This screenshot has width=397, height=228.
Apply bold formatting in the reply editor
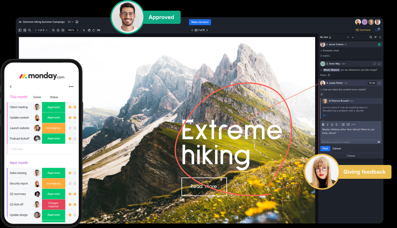(x=323, y=124)
